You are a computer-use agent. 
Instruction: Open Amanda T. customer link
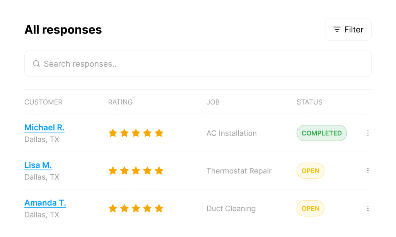point(45,203)
